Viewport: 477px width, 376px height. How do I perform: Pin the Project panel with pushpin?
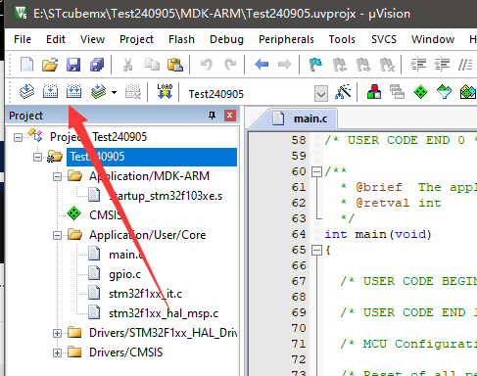pyautogui.click(x=212, y=116)
